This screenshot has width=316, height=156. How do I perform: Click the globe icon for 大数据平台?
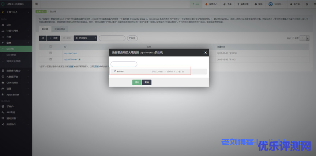tap(3, 77)
